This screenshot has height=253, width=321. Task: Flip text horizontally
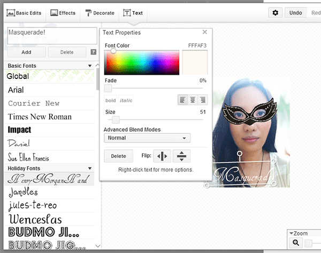163,156
